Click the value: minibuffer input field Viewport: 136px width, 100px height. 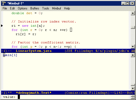66,97
